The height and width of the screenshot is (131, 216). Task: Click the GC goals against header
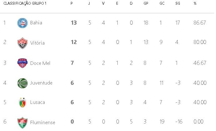point(162,3)
